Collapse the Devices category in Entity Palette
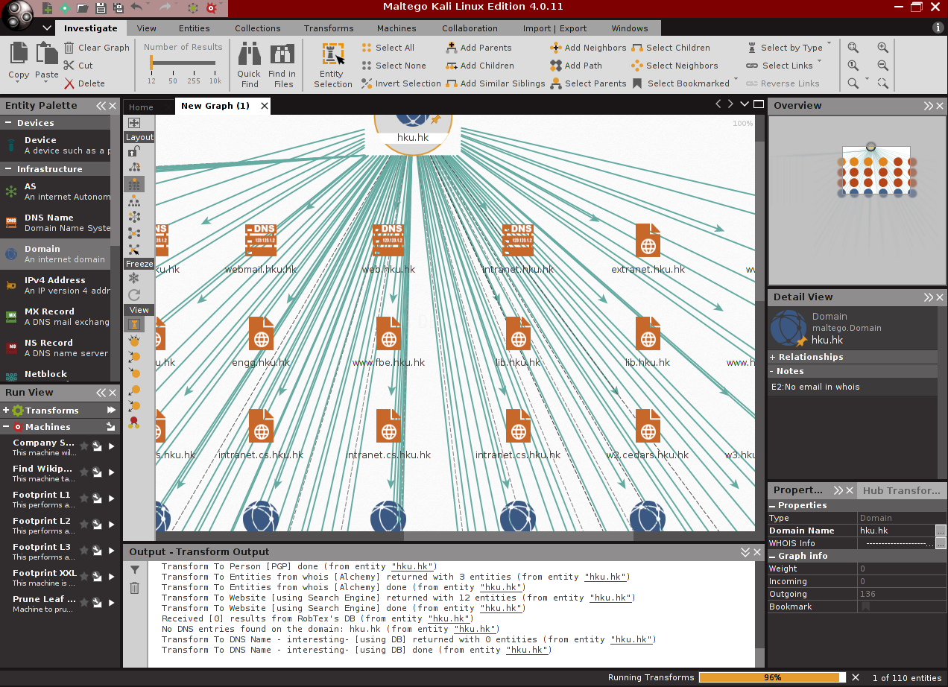This screenshot has height=687, width=948. 8,123
